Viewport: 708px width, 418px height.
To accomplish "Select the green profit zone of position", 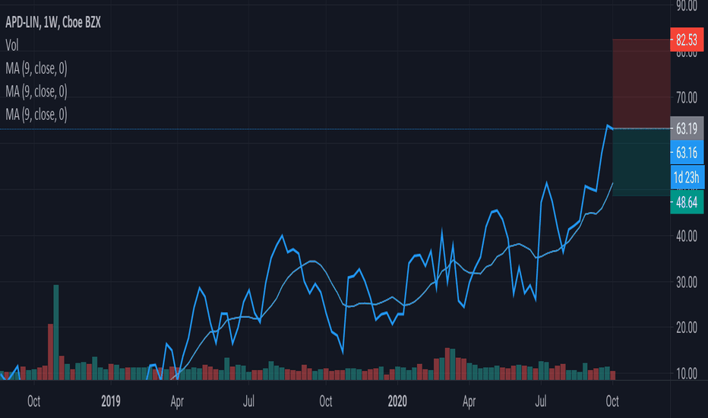I will tap(641, 162).
